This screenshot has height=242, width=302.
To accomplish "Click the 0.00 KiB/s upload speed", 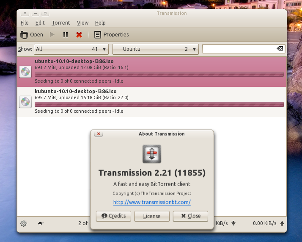I will 264,223.
